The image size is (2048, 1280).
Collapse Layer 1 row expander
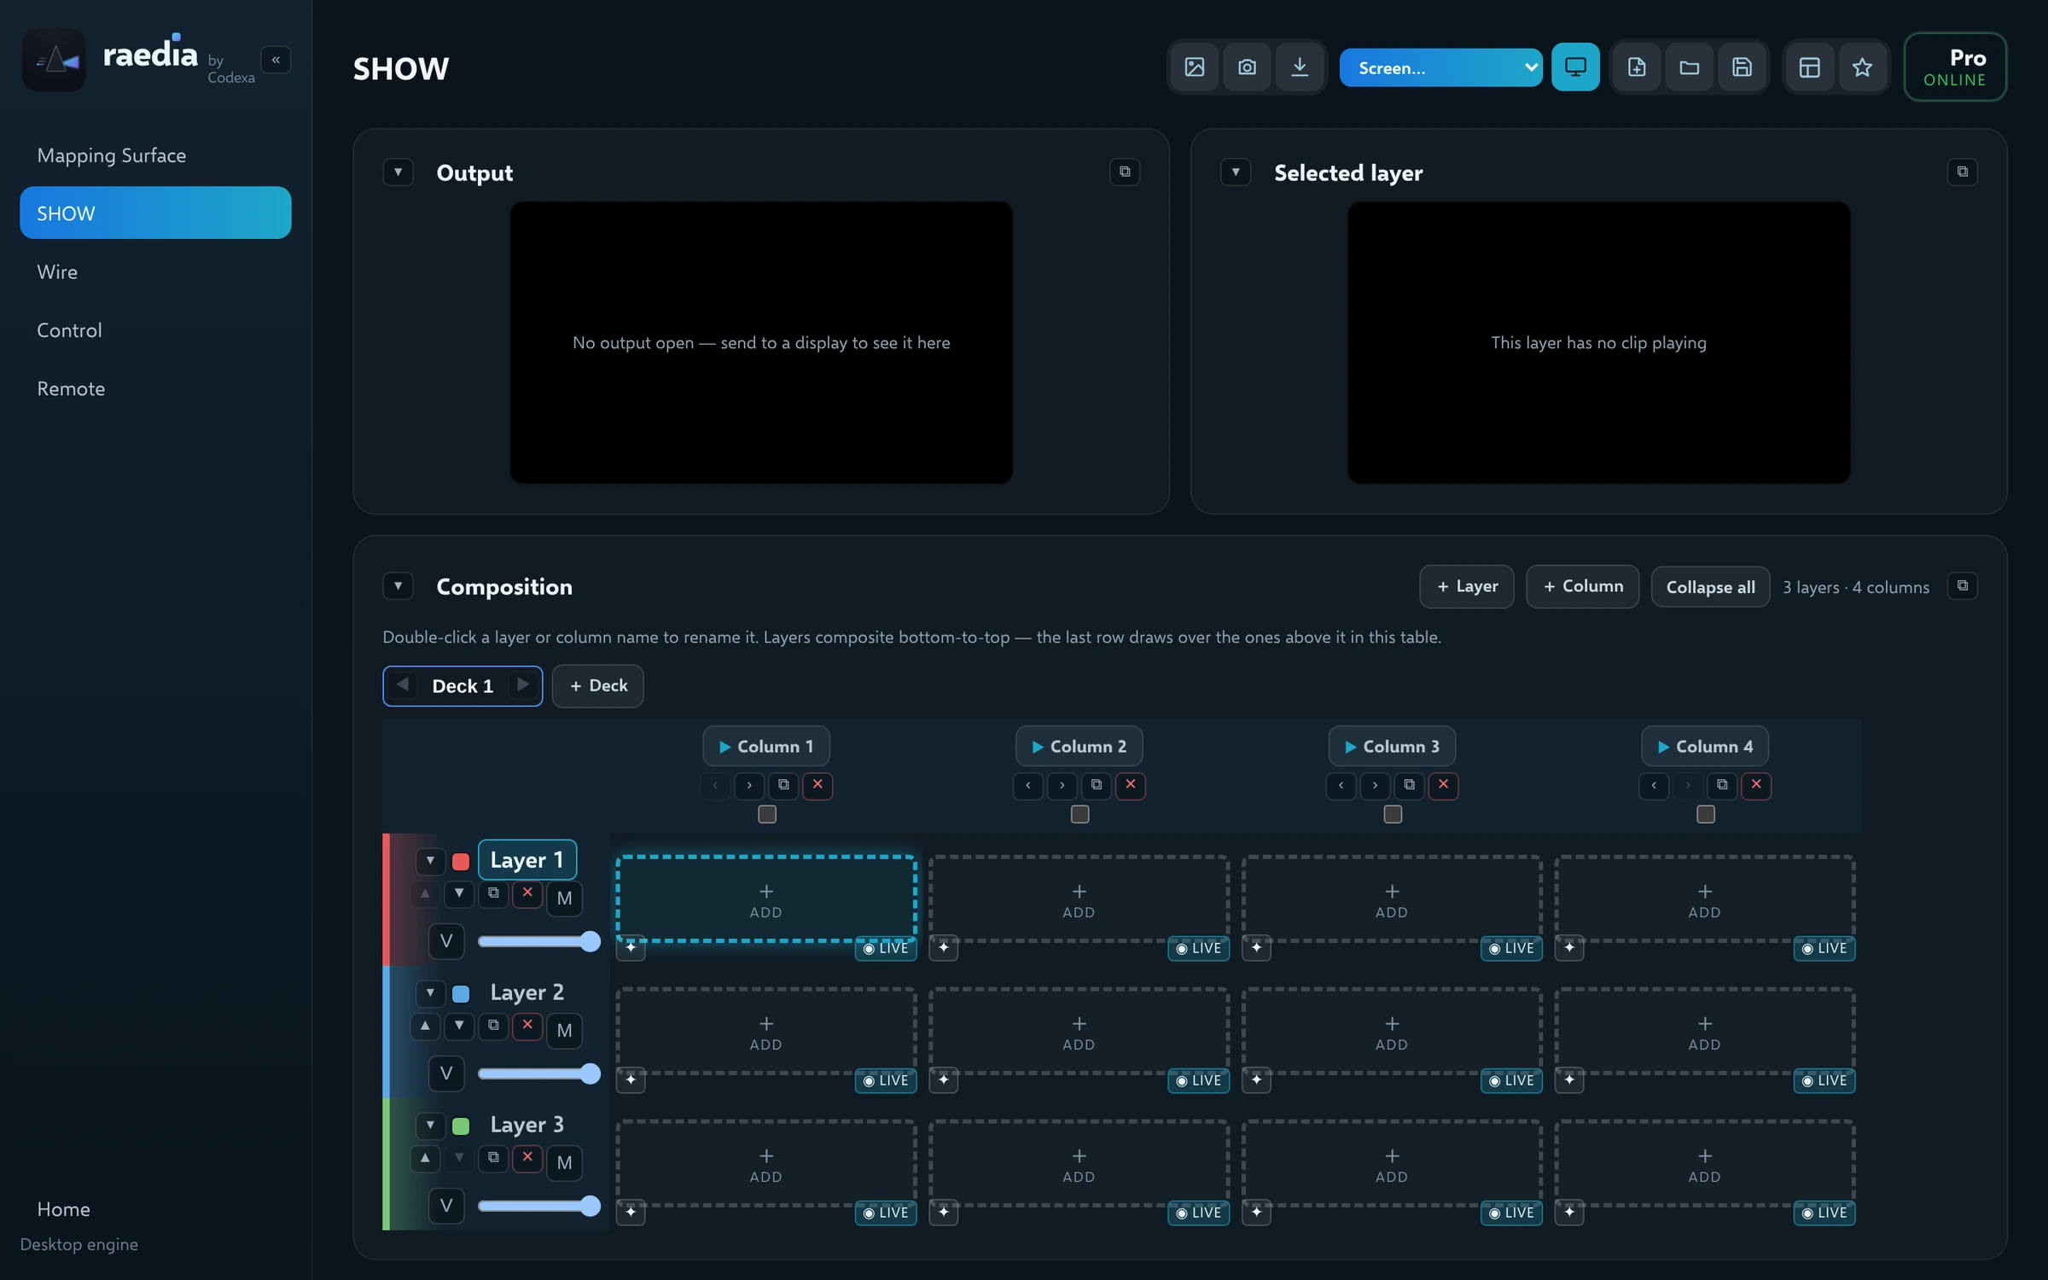pyautogui.click(x=430, y=860)
